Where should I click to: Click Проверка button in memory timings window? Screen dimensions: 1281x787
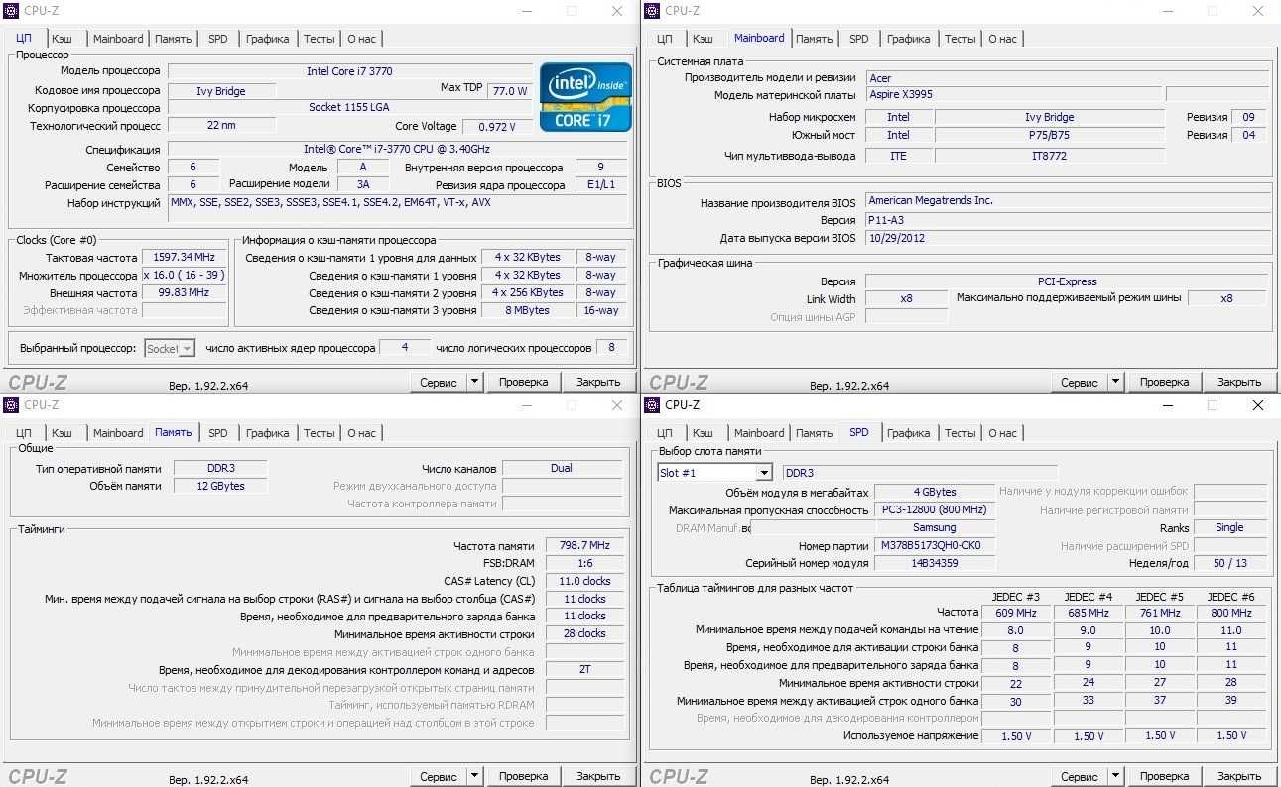pos(524,776)
